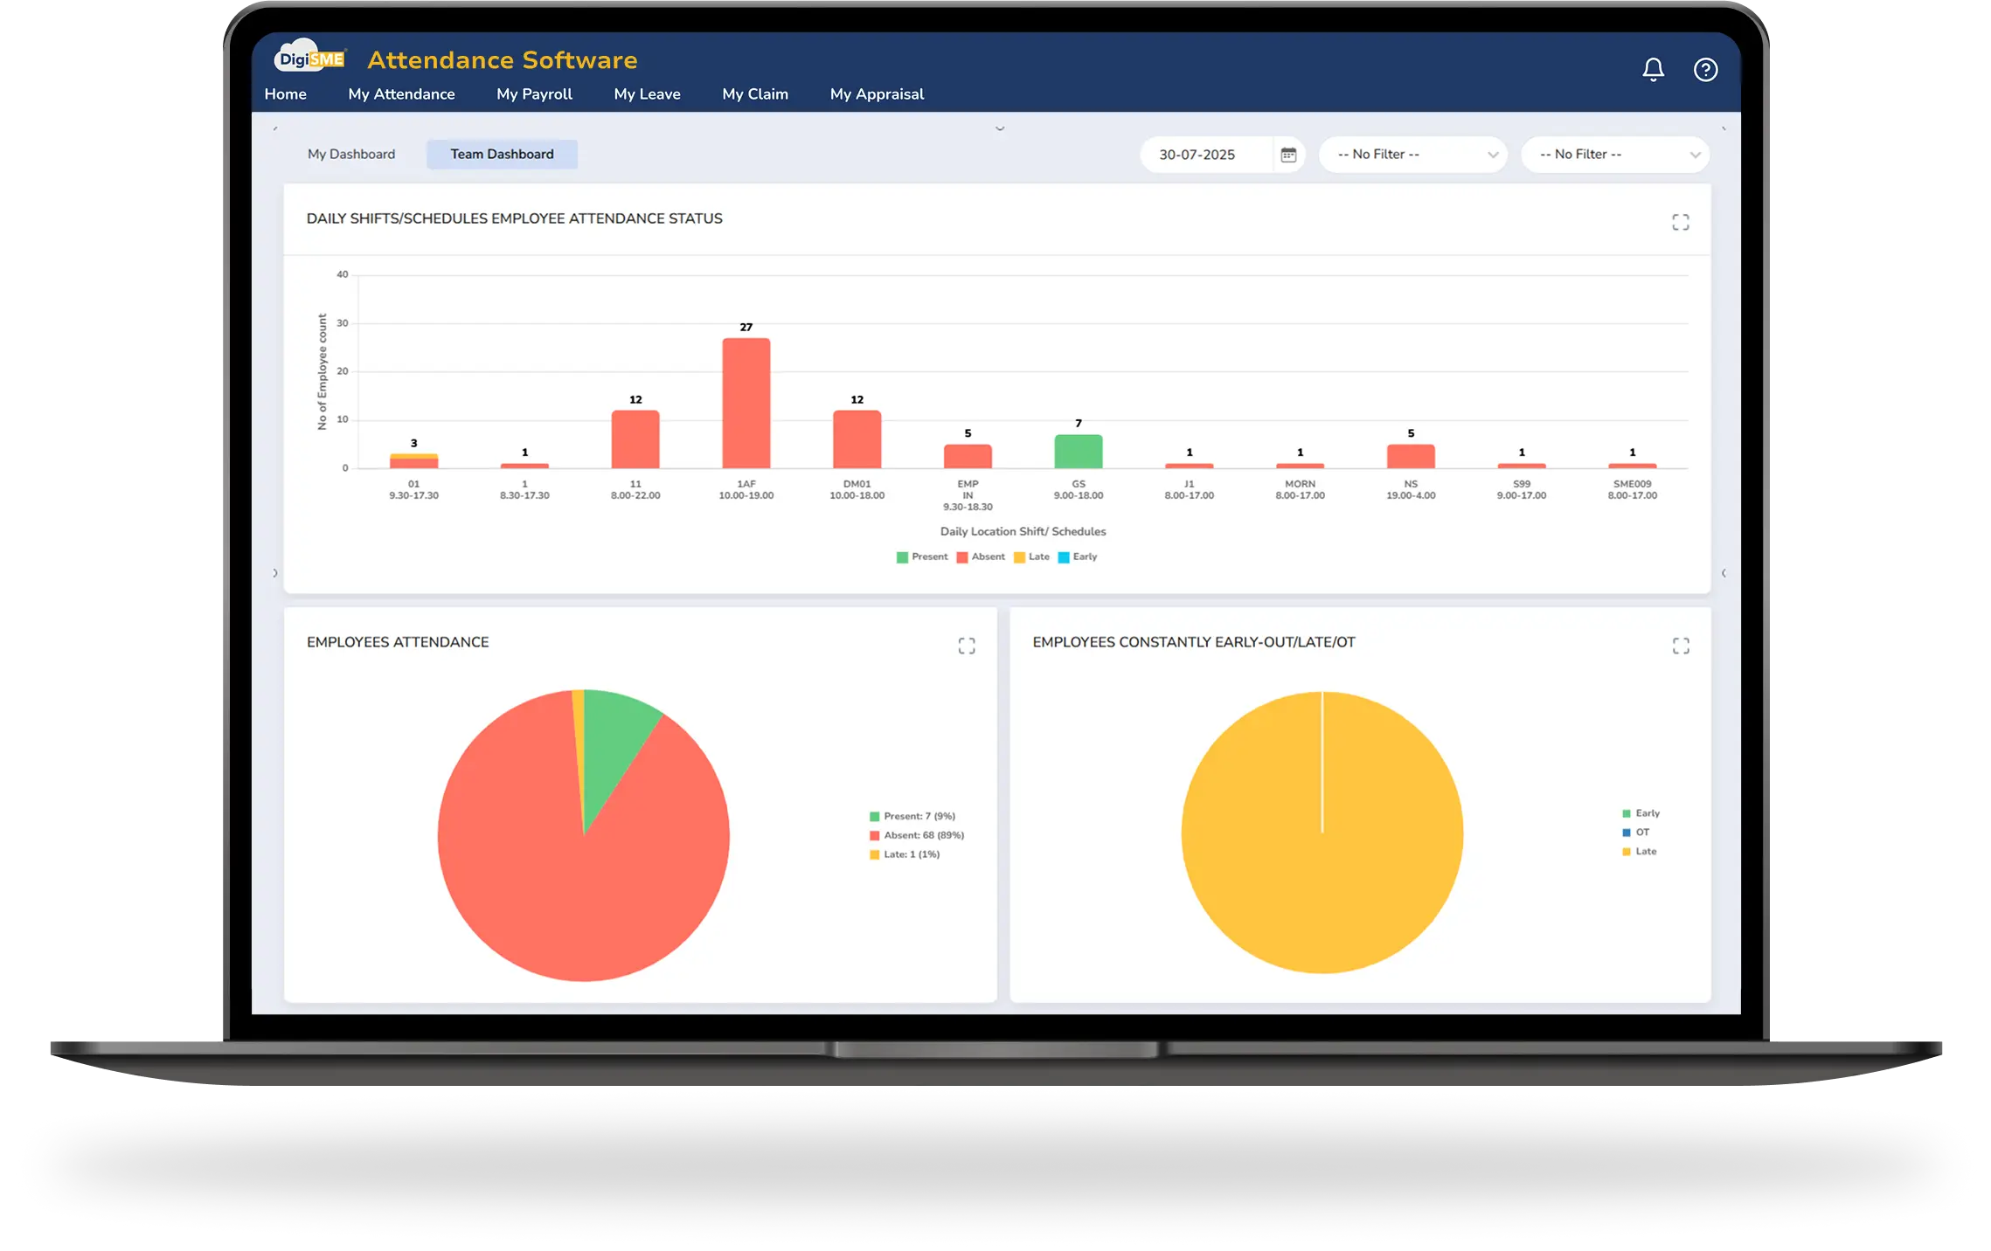Toggle the Late legend in the pie chart
This screenshot has width=1991, height=1251.
[905, 854]
